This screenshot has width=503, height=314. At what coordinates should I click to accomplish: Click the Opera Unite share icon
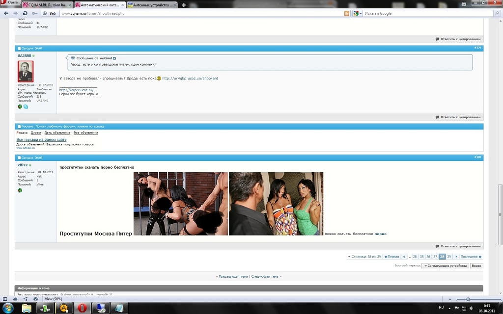(26, 299)
